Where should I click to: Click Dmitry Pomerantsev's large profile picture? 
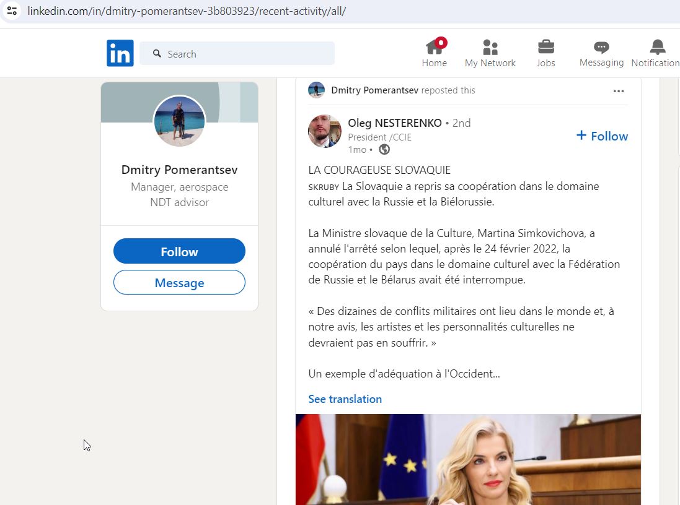[x=180, y=121]
